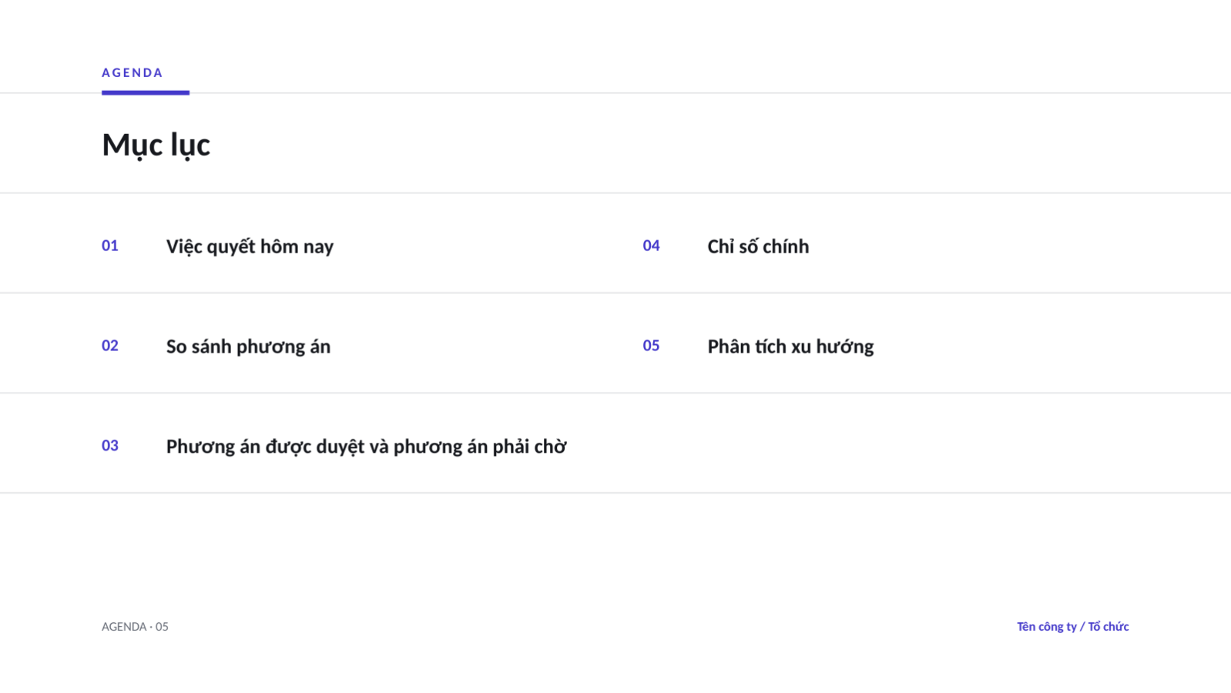Image resolution: width=1231 pixels, height=693 pixels.
Task: Click agenda number 03
Action: point(110,446)
